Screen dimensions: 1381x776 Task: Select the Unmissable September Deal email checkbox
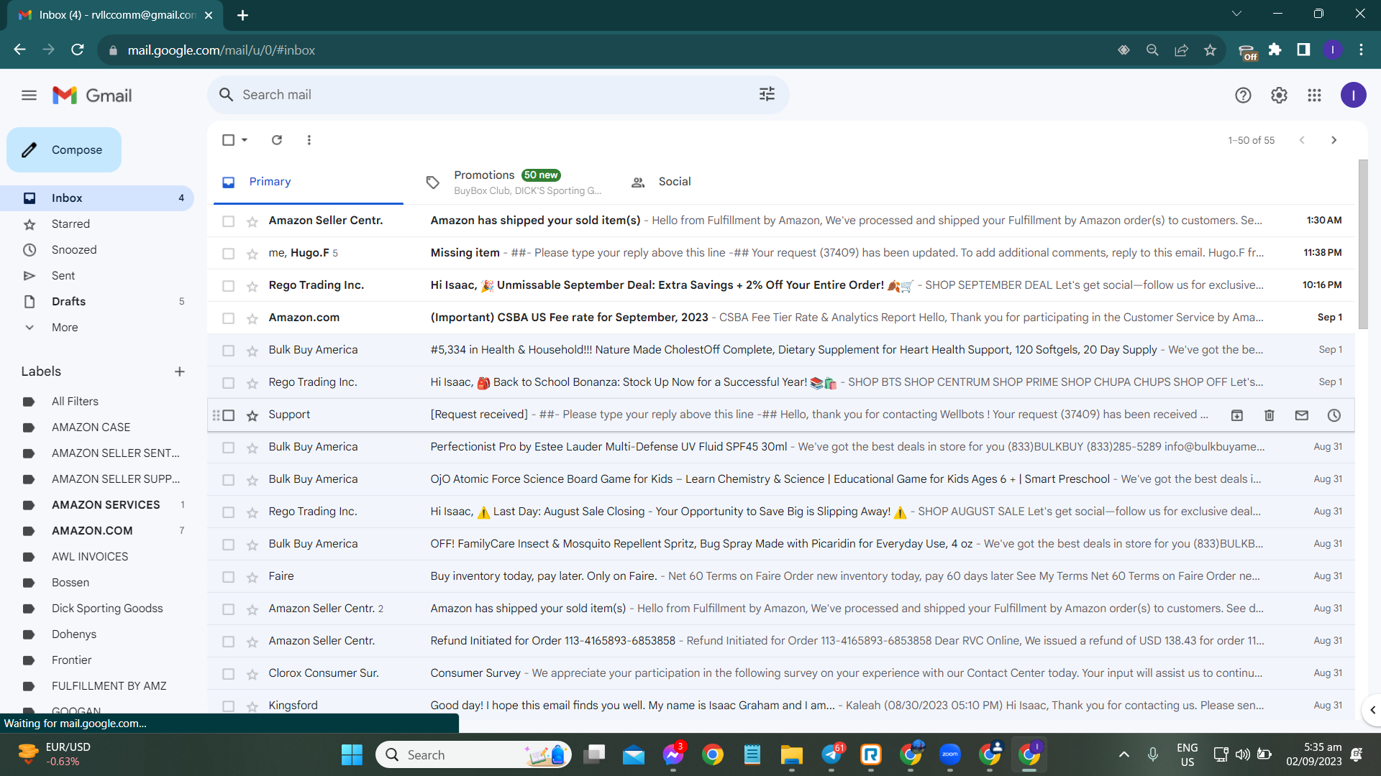(229, 286)
